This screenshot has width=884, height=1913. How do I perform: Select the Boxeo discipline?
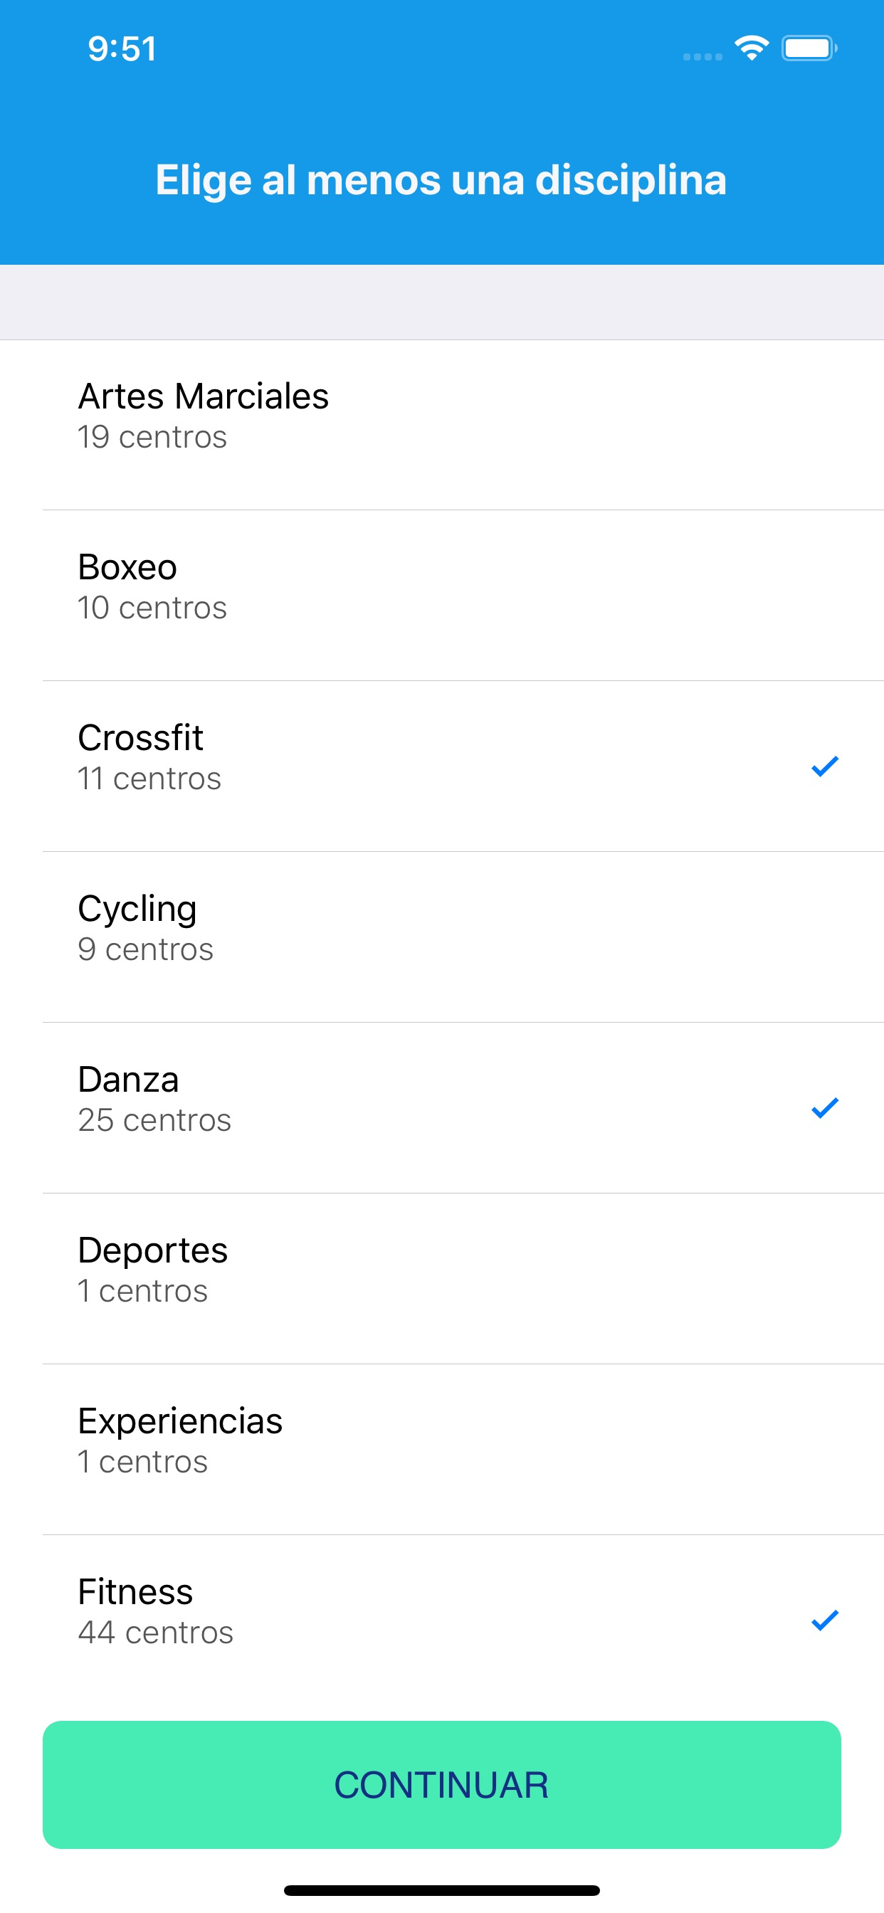coord(442,596)
